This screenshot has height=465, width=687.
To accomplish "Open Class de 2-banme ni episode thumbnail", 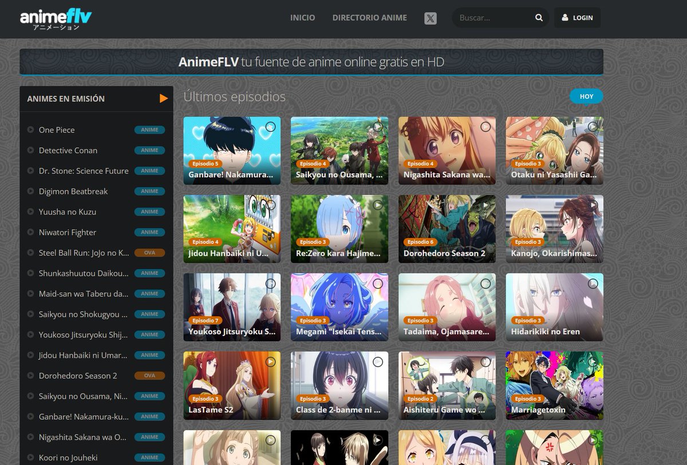I will (339, 385).
